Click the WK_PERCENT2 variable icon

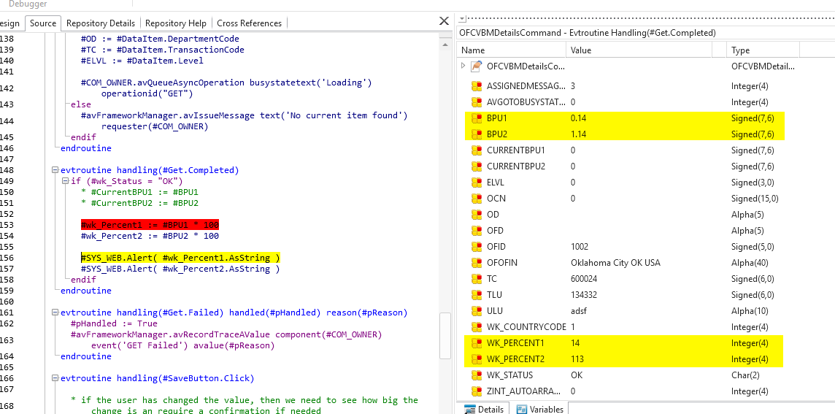pos(477,359)
